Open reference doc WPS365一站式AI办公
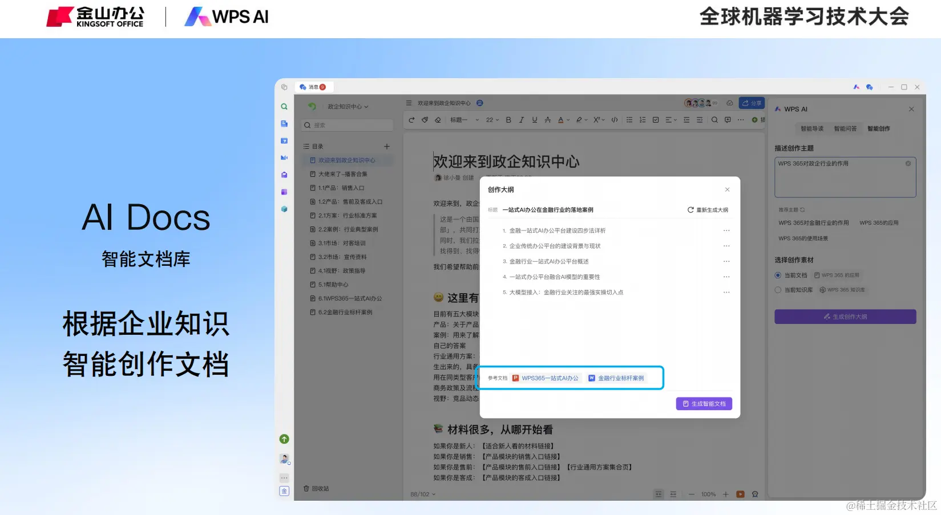This screenshot has width=941, height=515. [546, 378]
